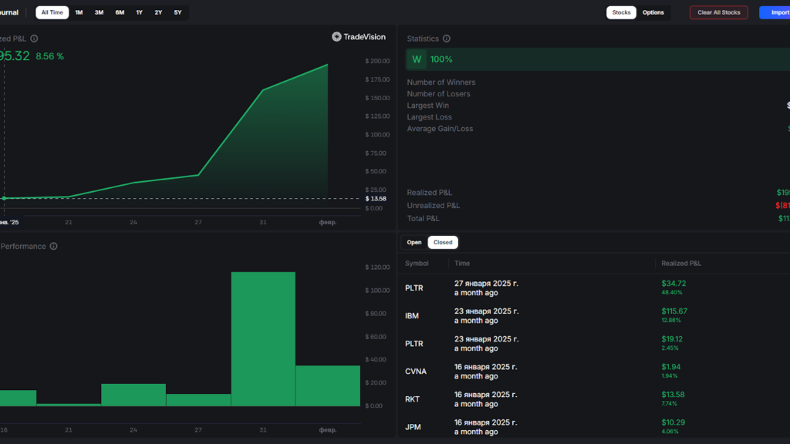790x444 pixels.
Task: Click the Clear All Stocks button
Action: 718,12
